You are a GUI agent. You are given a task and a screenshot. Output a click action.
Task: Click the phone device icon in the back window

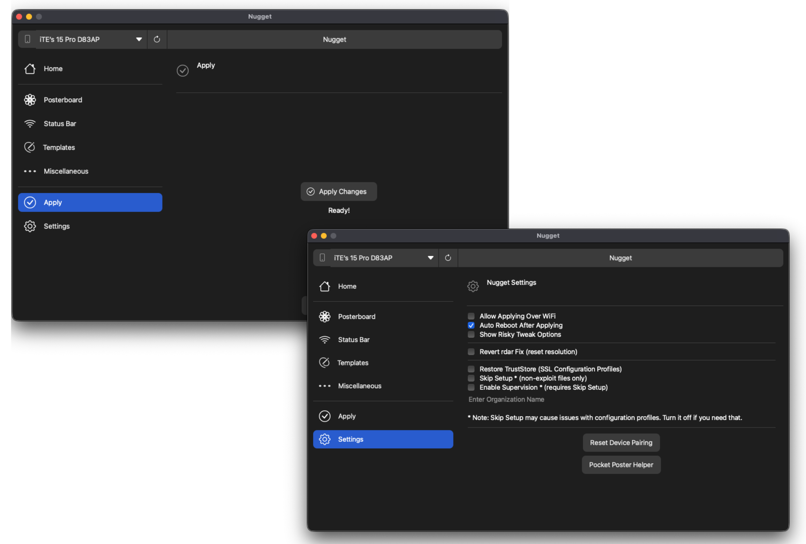tap(28, 39)
